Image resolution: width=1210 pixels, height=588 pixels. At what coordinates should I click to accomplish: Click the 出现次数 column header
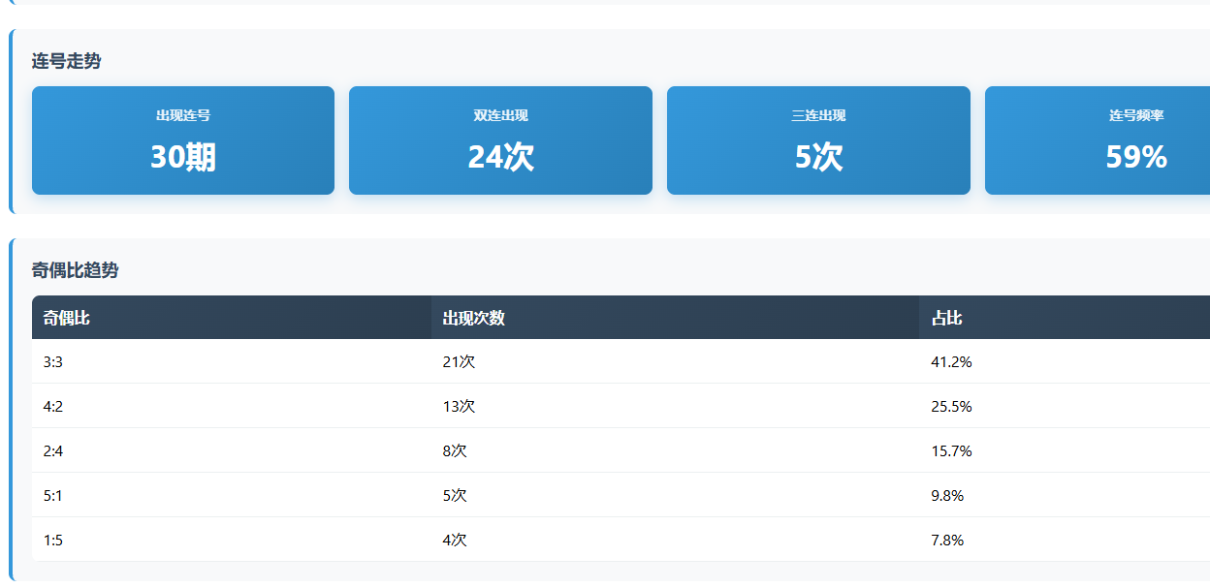(x=474, y=318)
